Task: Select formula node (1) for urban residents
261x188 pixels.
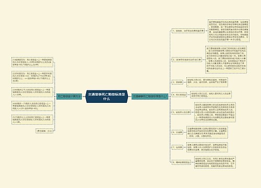Action: pyautogui.click(x=32, y=62)
